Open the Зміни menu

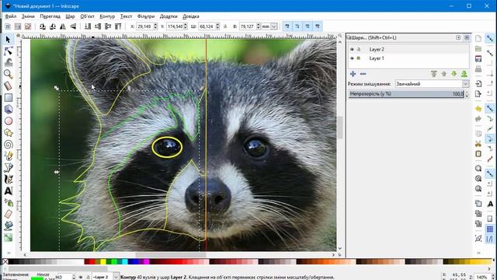pyautogui.click(x=28, y=16)
